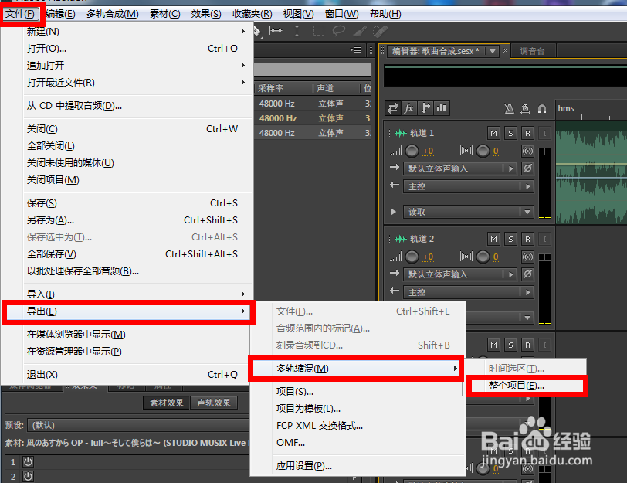Click the 声轨效果 button in the effects panel
The image size is (627, 483).
213,403
